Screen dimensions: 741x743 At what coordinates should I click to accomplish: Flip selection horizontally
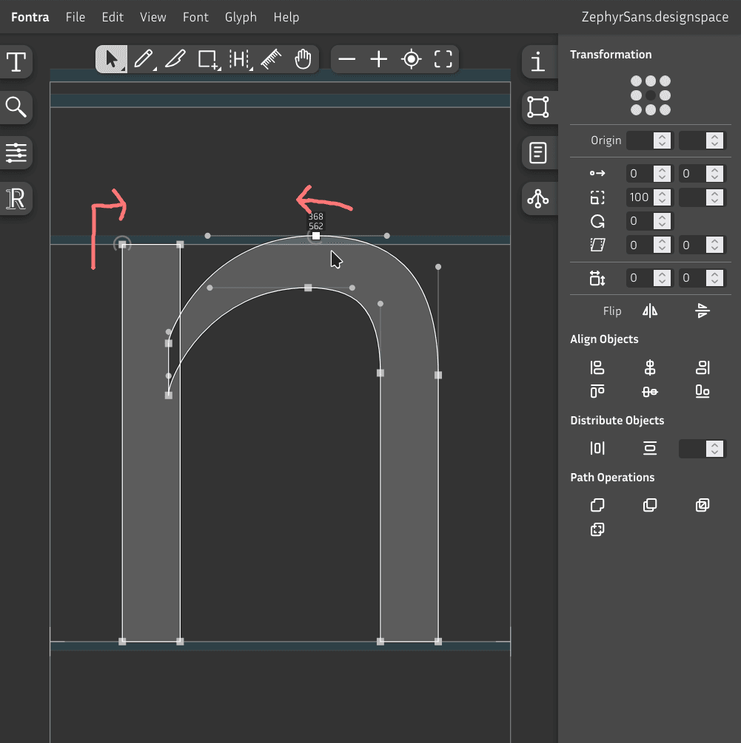coord(650,311)
